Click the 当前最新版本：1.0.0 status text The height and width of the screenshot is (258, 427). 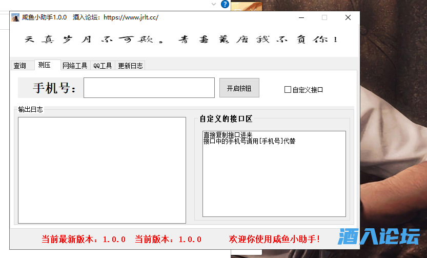84,239
